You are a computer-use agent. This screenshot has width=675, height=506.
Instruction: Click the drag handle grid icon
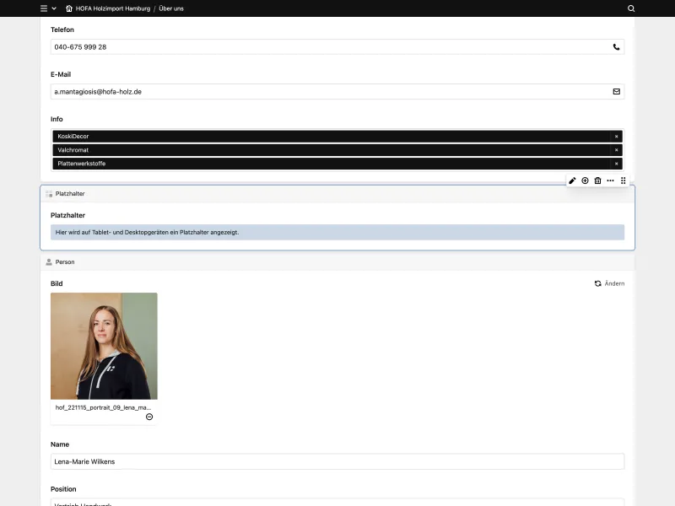623,180
